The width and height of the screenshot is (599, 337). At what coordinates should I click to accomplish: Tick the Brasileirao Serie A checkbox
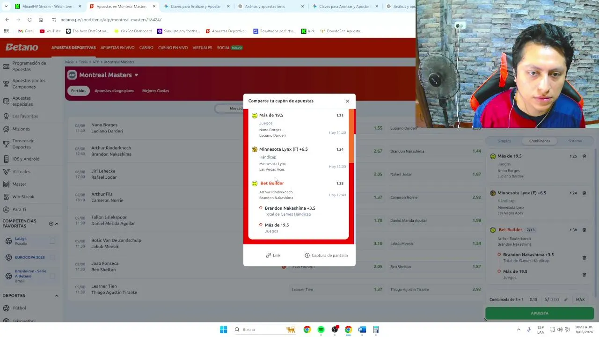pyautogui.click(x=52, y=276)
